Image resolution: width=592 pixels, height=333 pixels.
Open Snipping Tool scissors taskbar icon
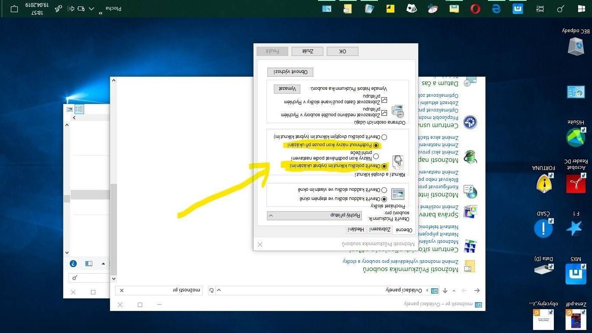(433, 8)
